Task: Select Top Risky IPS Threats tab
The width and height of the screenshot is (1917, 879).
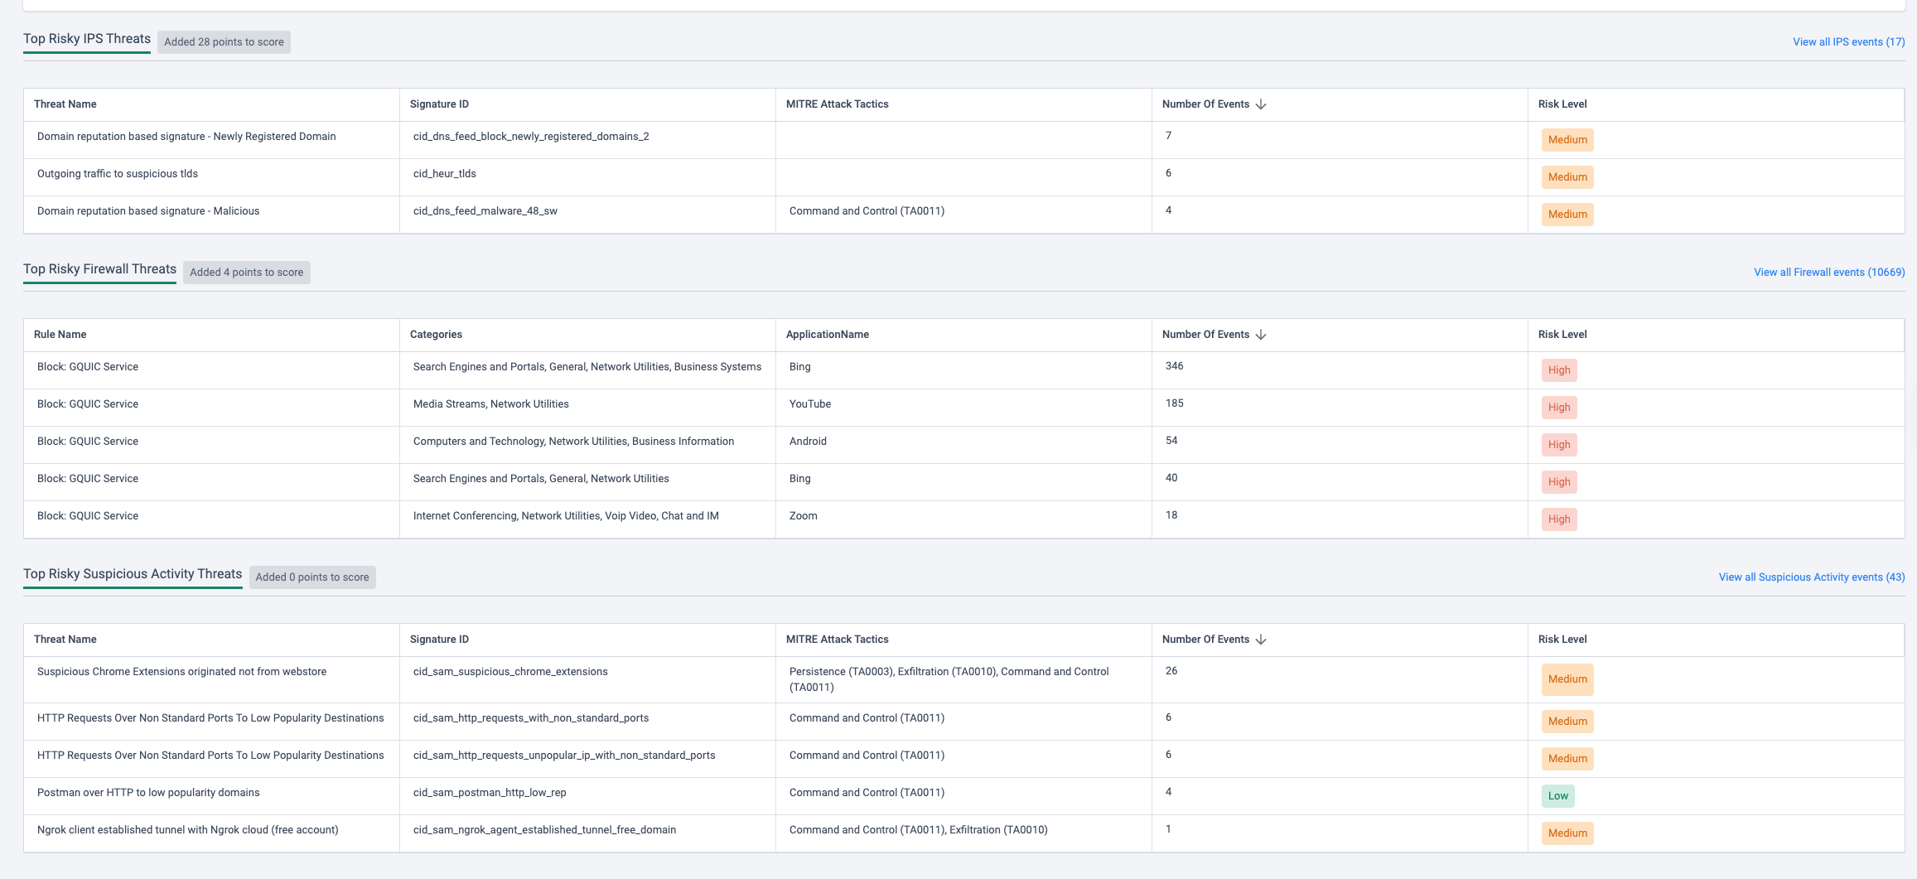Action: (87, 39)
